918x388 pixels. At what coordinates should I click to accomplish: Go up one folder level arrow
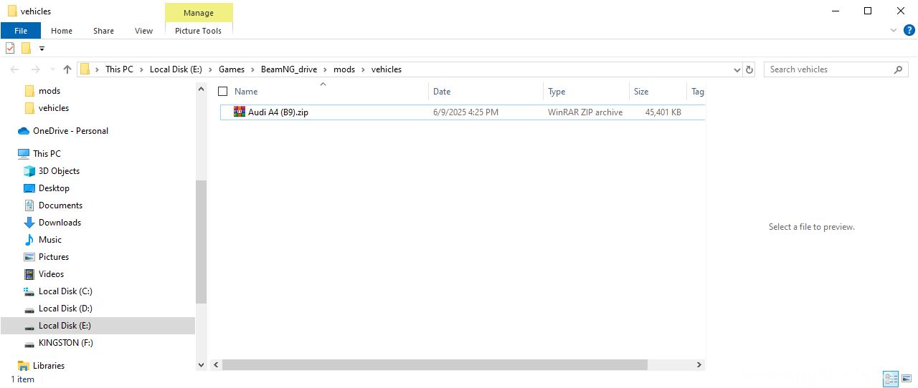pyautogui.click(x=67, y=69)
